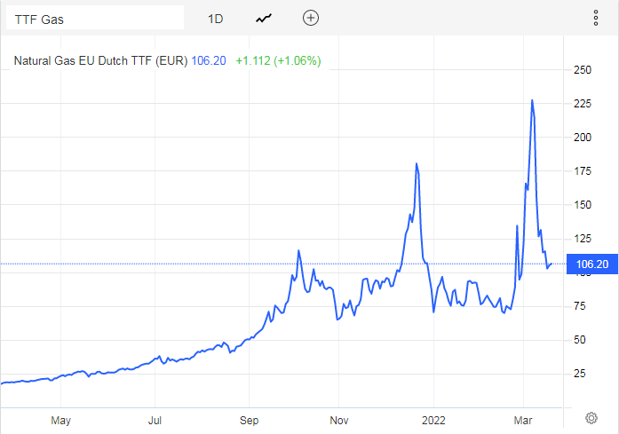This screenshot has width=619, height=434.
Task: Click the Jul date axis label
Action: 155,421
